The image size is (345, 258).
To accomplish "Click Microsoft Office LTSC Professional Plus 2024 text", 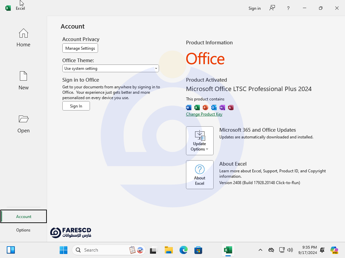I will pos(249,89).
